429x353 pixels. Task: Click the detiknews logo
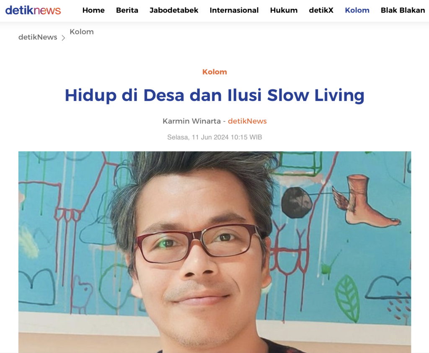[33, 10]
